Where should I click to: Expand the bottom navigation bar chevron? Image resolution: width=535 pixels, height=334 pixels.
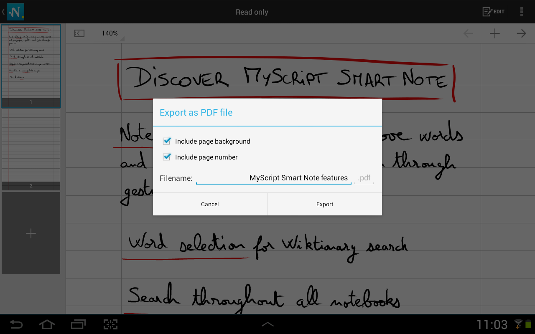point(267,324)
